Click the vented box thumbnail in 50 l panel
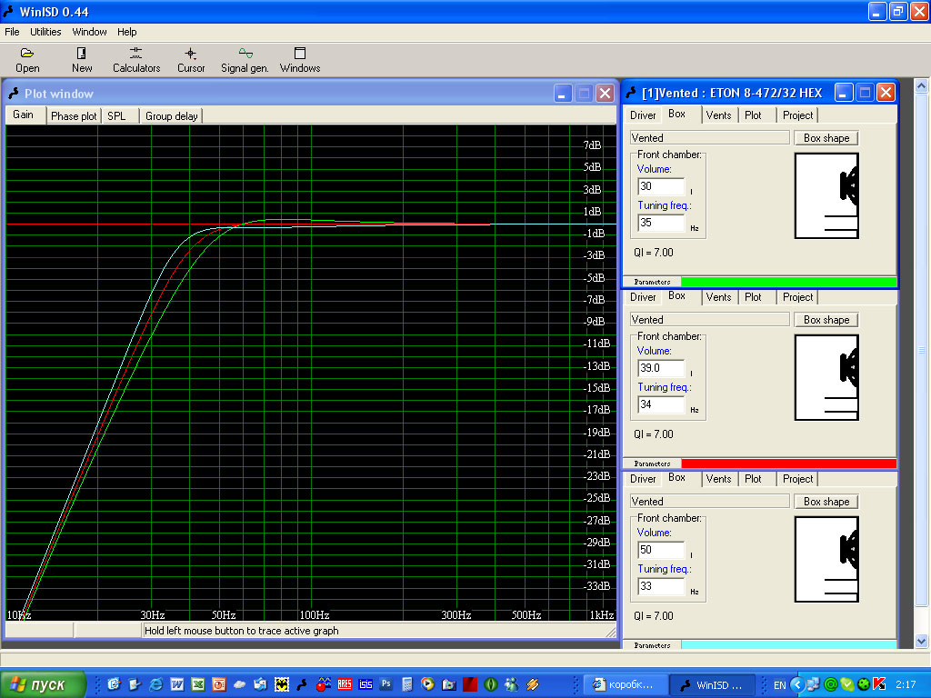The image size is (931, 698). pyautogui.click(x=826, y=559)
